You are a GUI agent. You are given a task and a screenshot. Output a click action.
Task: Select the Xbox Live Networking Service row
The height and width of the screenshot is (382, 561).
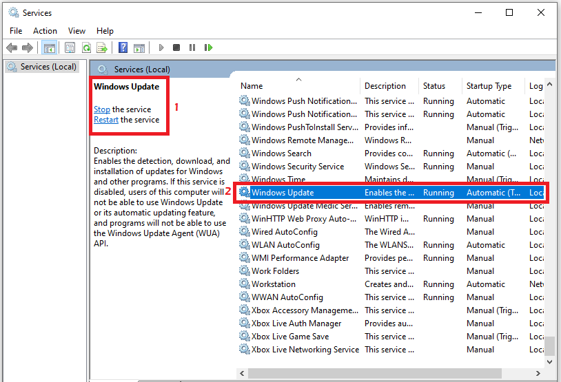tap(391, 350)
